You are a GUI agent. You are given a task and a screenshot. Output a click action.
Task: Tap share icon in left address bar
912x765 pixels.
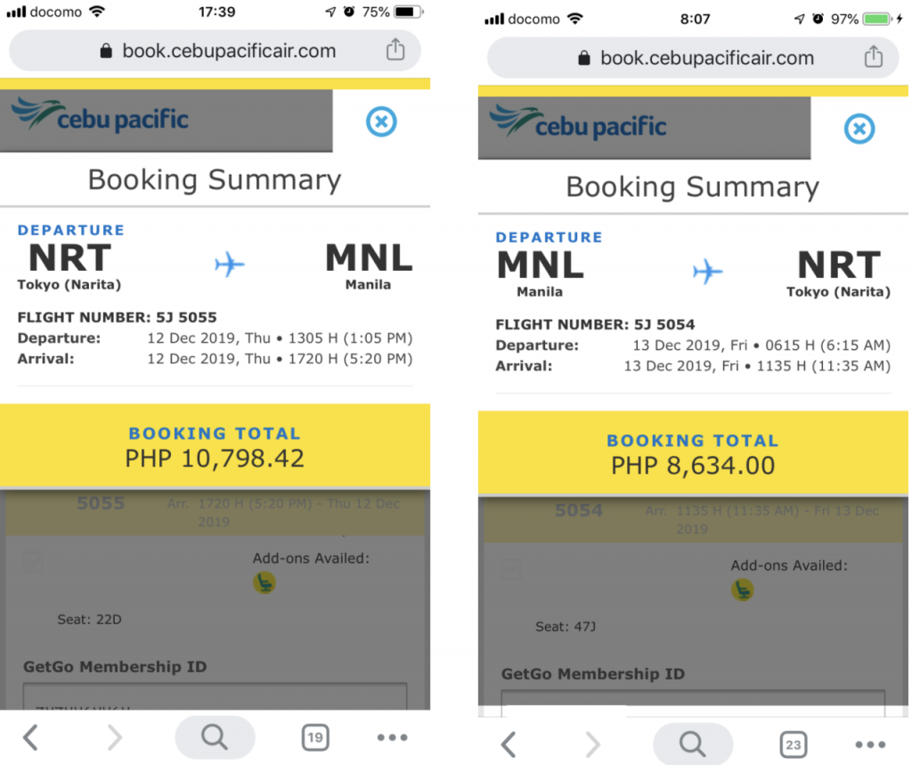coord(395,50)
